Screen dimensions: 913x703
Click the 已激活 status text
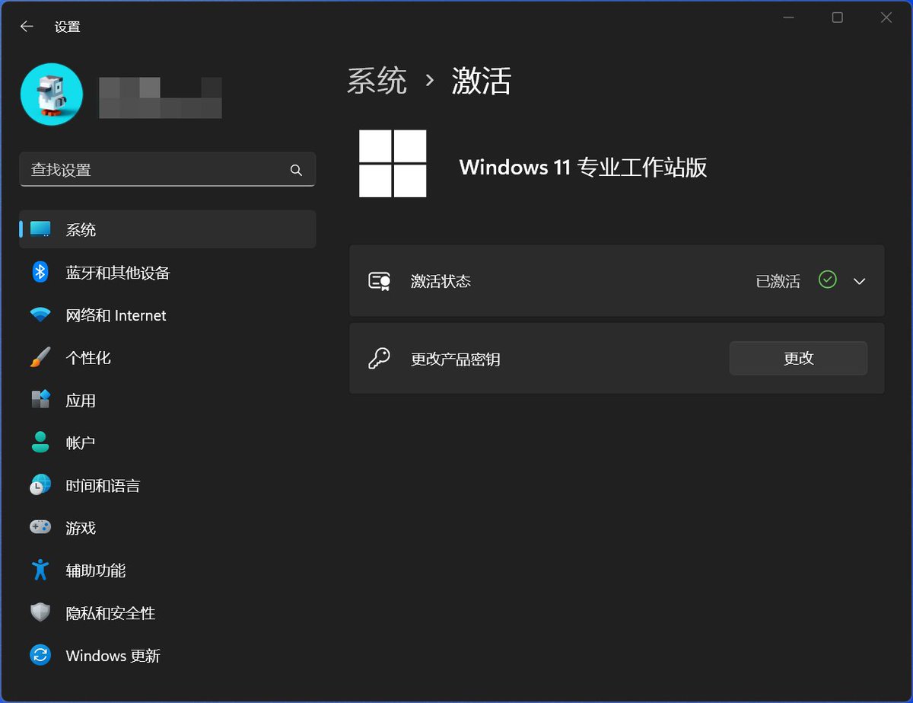[x=778, y=281]
